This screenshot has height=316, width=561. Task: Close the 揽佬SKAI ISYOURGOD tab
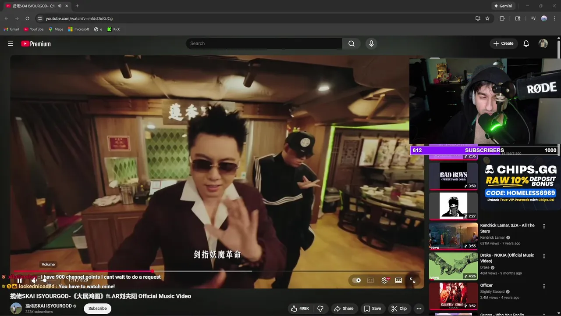[x=67, y=6]
